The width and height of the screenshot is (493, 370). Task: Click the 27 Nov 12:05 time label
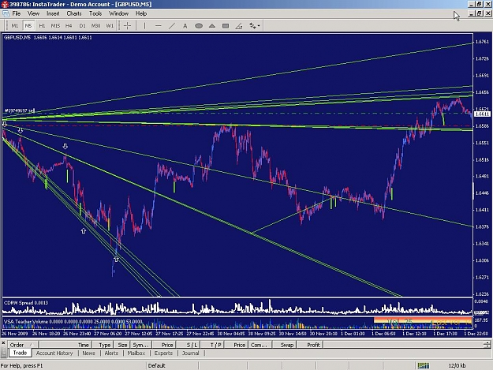click(139, 334)
